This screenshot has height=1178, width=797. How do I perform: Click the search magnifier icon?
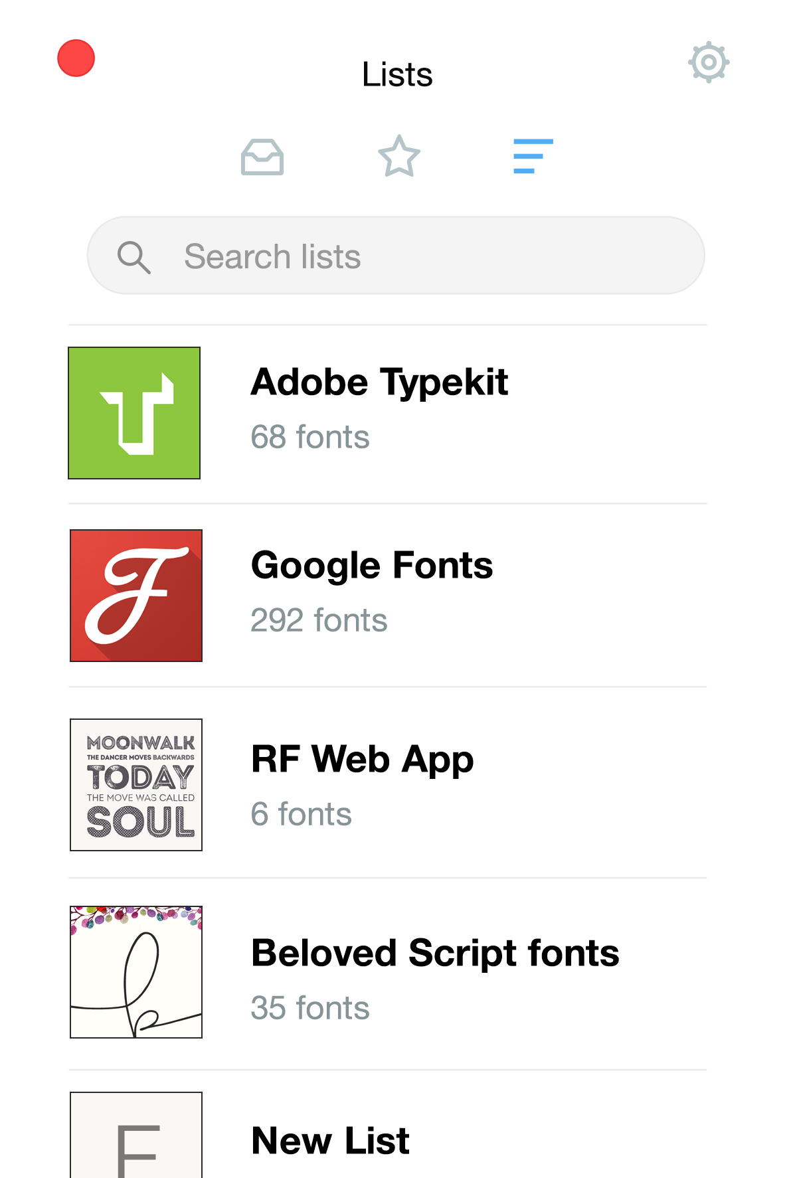[x=134, y=258]
